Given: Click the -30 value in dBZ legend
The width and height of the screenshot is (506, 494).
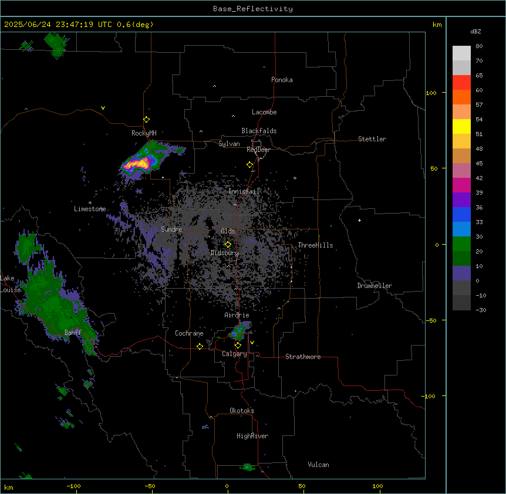Looking at the screenshot, I should coord(481,310).
